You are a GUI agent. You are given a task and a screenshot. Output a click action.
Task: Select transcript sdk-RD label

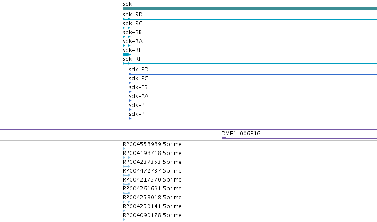tap(133, 15)
